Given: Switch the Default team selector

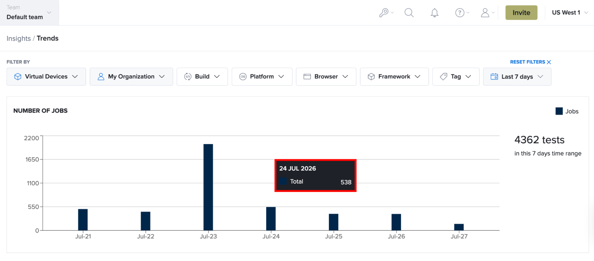Looking at the screenshot, I should 29,12.
